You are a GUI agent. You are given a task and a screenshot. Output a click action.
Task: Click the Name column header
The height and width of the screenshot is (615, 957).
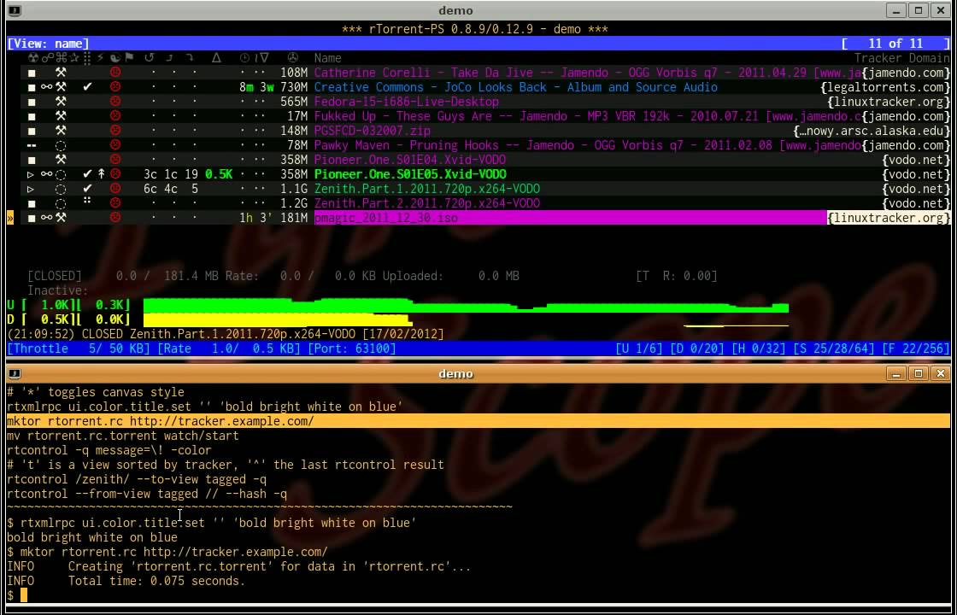coord(328,58)
